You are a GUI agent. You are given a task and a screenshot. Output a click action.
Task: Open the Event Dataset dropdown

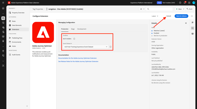(x=86, y=47)
